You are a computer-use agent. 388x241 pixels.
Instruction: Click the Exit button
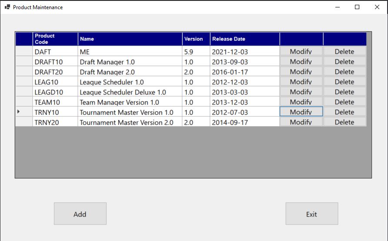coord(311,214)
